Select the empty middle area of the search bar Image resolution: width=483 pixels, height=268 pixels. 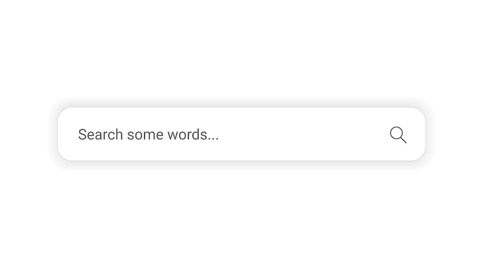304,134
